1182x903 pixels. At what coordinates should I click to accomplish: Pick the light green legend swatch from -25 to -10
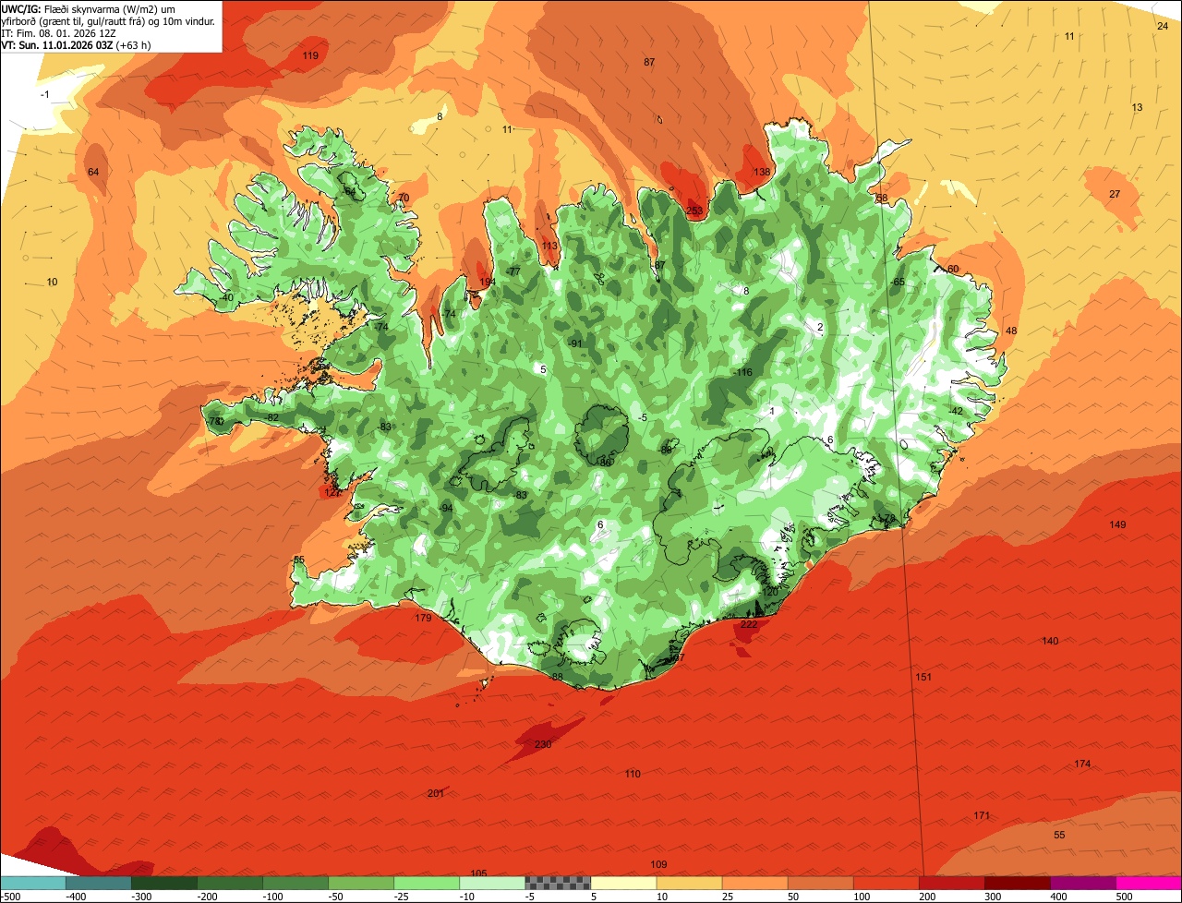coord(427,883)
